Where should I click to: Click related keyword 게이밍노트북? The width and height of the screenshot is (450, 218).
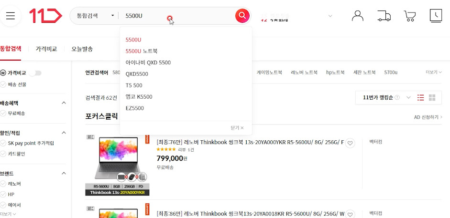coord(269,73)
